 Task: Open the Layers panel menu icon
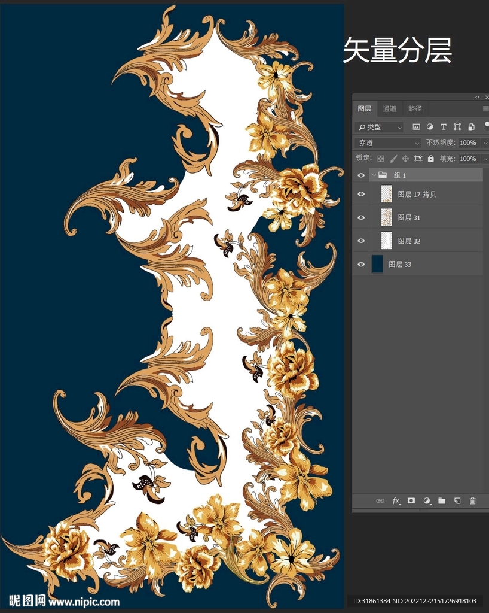485,108
